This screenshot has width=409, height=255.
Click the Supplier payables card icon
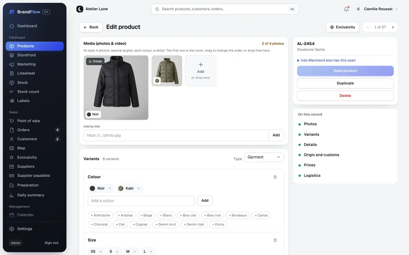pyautogui.click(x=12, y=176)
